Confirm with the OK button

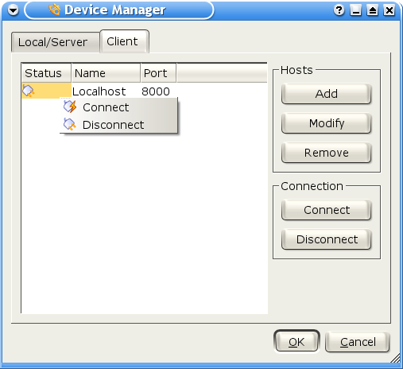click(x=296, y=342)
